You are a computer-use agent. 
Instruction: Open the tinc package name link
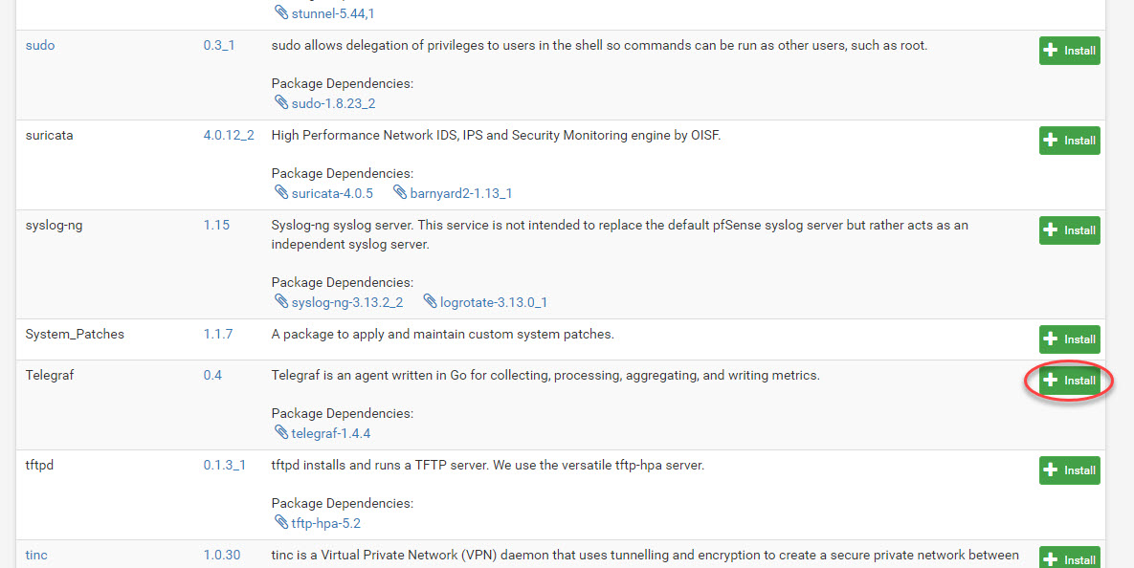[x=36, y=555]
